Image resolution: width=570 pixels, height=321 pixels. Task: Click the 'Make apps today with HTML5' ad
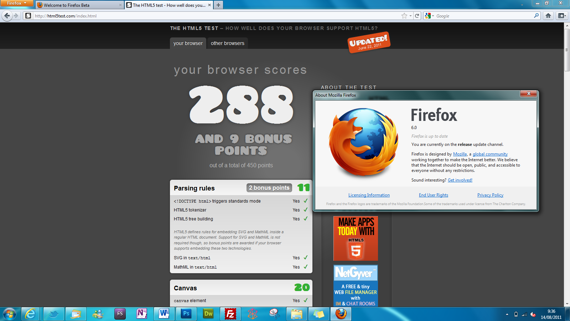356,238
